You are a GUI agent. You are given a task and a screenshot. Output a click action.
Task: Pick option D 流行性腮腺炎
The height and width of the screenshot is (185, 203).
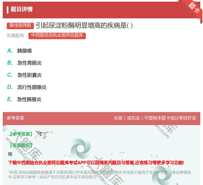(32, 87)
